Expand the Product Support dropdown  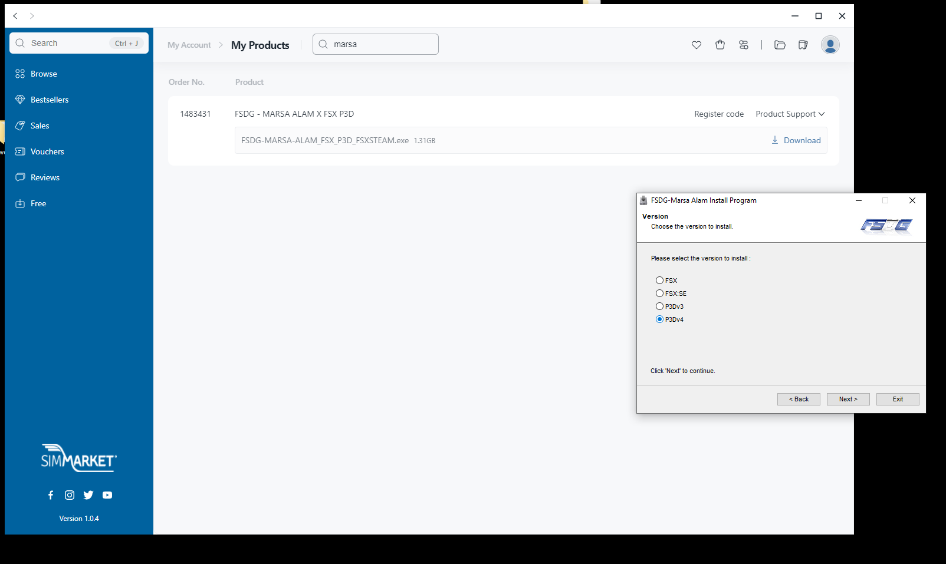(x=790, y=114)
